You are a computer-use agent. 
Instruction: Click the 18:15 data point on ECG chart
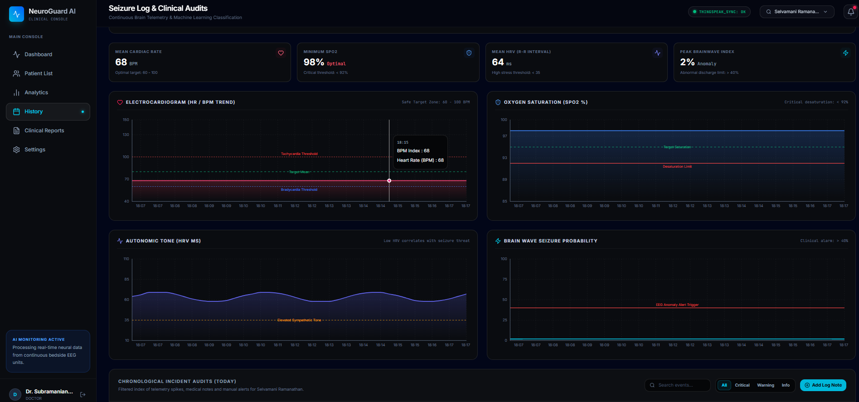pyautogui.click(x=389, y=181)
